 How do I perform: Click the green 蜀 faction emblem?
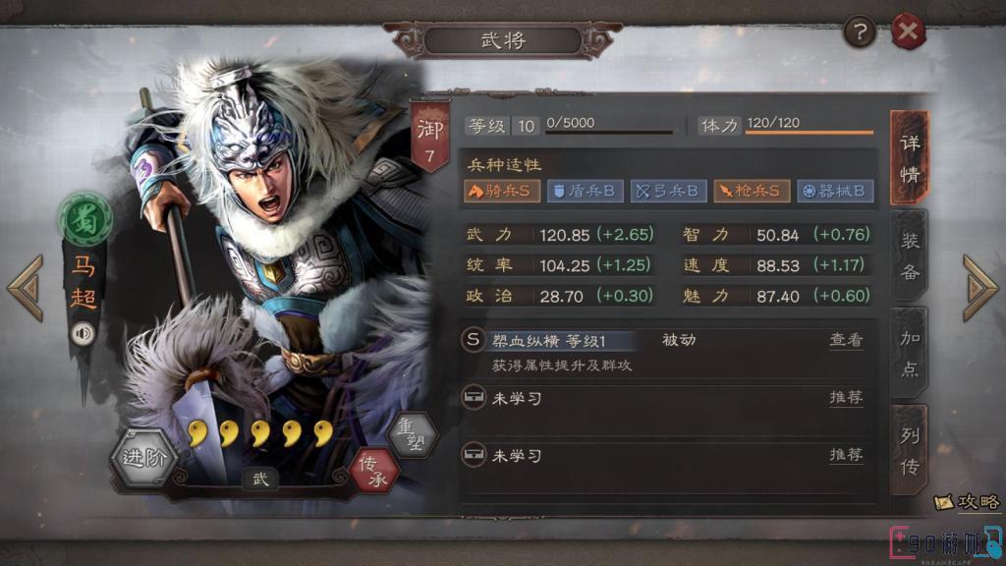click(x=85, y=220)
